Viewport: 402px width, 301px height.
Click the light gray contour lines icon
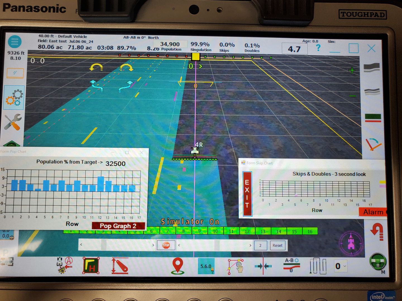(x=372, y=92)
